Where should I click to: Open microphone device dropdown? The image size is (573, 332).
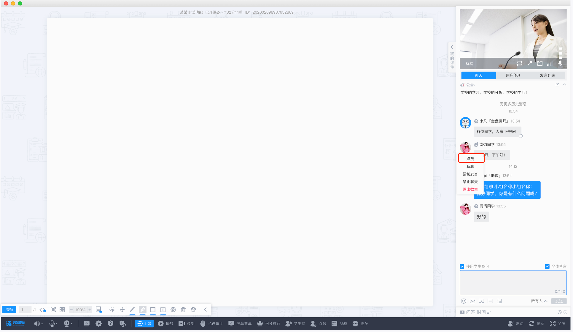coord(56,324)
